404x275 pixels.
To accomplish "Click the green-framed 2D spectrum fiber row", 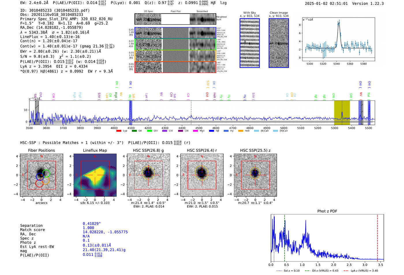I will point(175,44).
